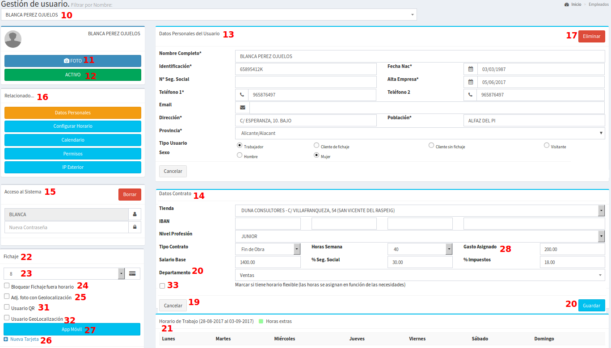Open the Fichaje number dropdown
611x348 pixels.
click(64, 274)
